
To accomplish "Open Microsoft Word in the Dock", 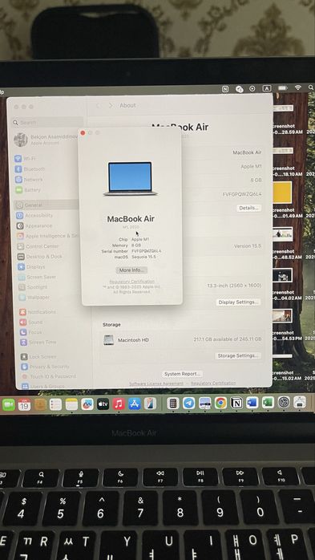I will [x=252, y=403].
